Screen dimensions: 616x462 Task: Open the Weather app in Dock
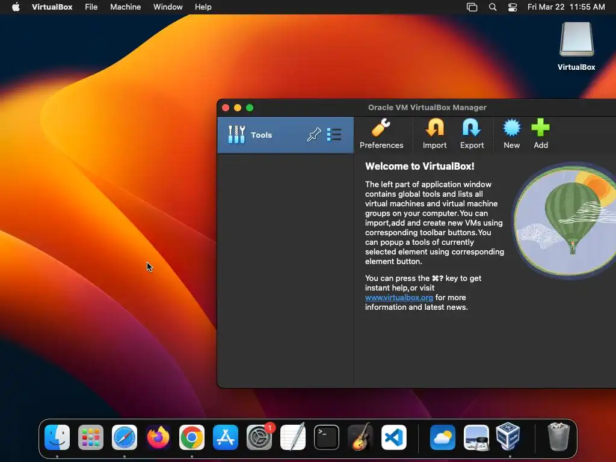click(442, 437)
